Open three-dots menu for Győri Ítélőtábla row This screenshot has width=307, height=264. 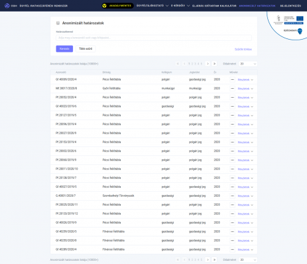point(232,88)
